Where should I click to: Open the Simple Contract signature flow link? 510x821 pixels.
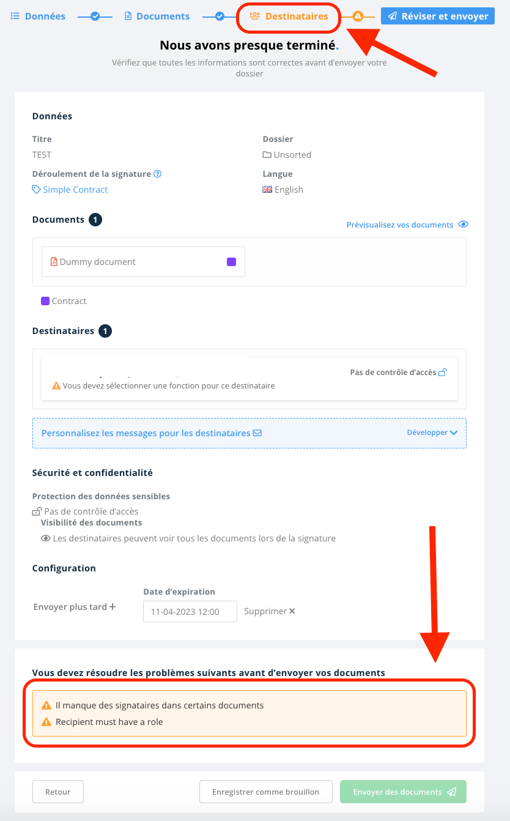70,190
